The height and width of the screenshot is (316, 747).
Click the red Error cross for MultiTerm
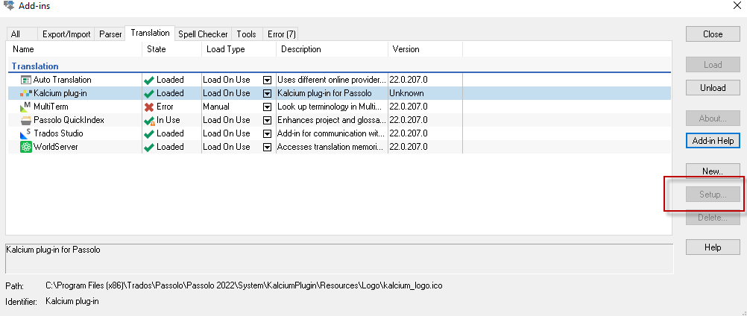coord(148,107)
